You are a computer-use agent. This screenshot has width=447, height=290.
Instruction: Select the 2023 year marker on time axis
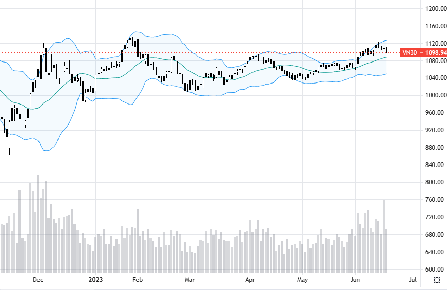95,280
